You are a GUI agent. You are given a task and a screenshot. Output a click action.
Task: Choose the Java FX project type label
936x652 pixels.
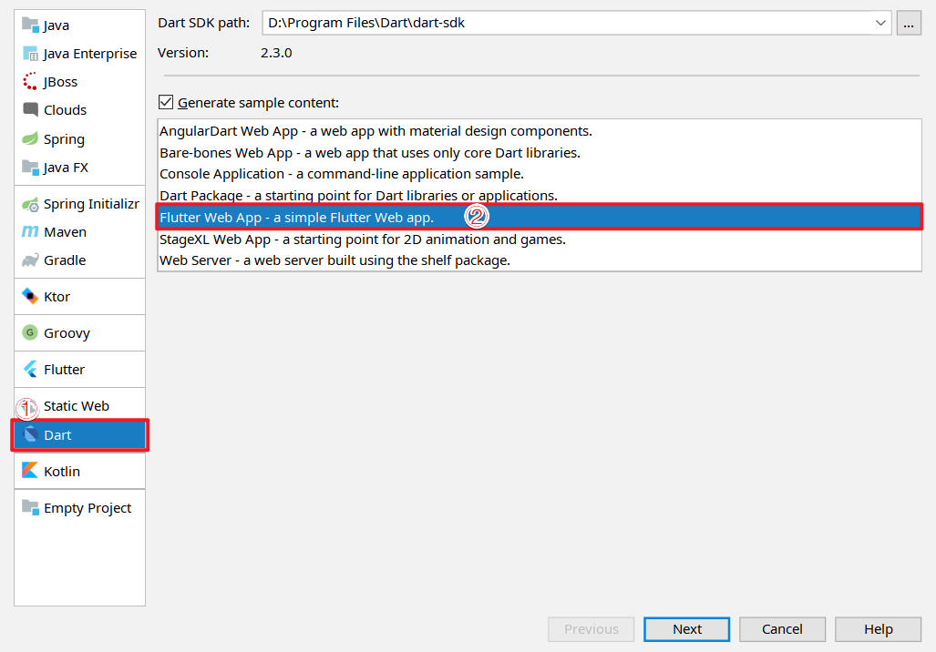click(66, 167)
